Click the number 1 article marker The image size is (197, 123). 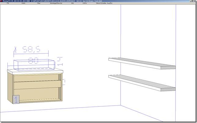[x=16, y=99]
